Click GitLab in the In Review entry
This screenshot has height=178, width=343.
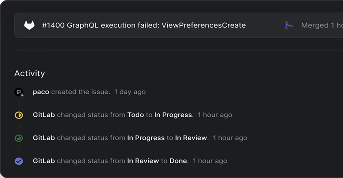point(44,138)
